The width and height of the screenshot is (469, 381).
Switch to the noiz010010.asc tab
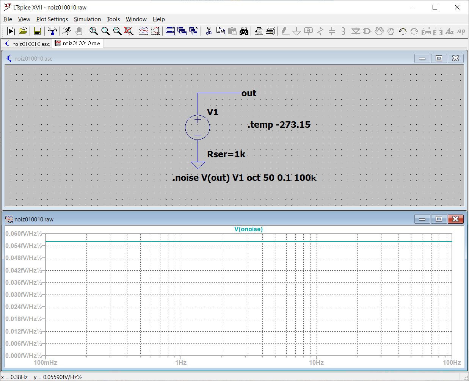(x=27, y=44)
